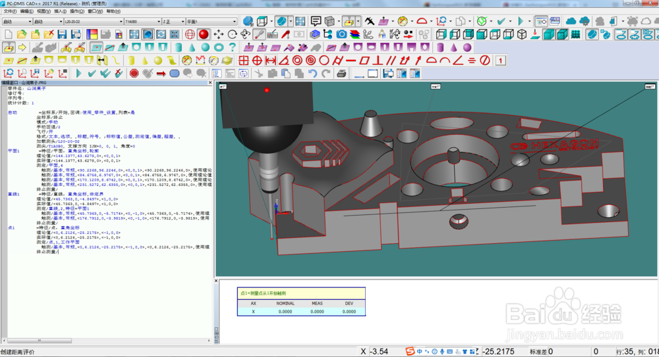Viewport: 659px width, 357px height.
Task: Open the 插入(I) menu
Action: point(60,11)
